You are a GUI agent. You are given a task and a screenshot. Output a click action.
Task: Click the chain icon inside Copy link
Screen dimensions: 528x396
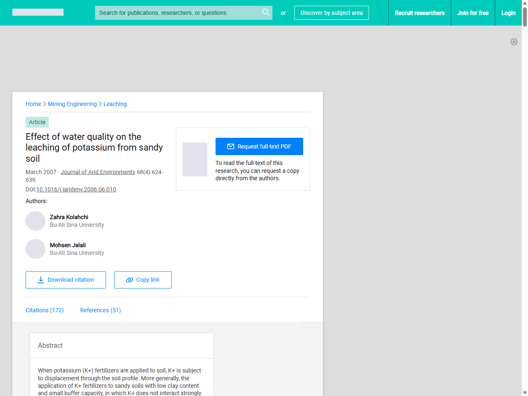130,280
